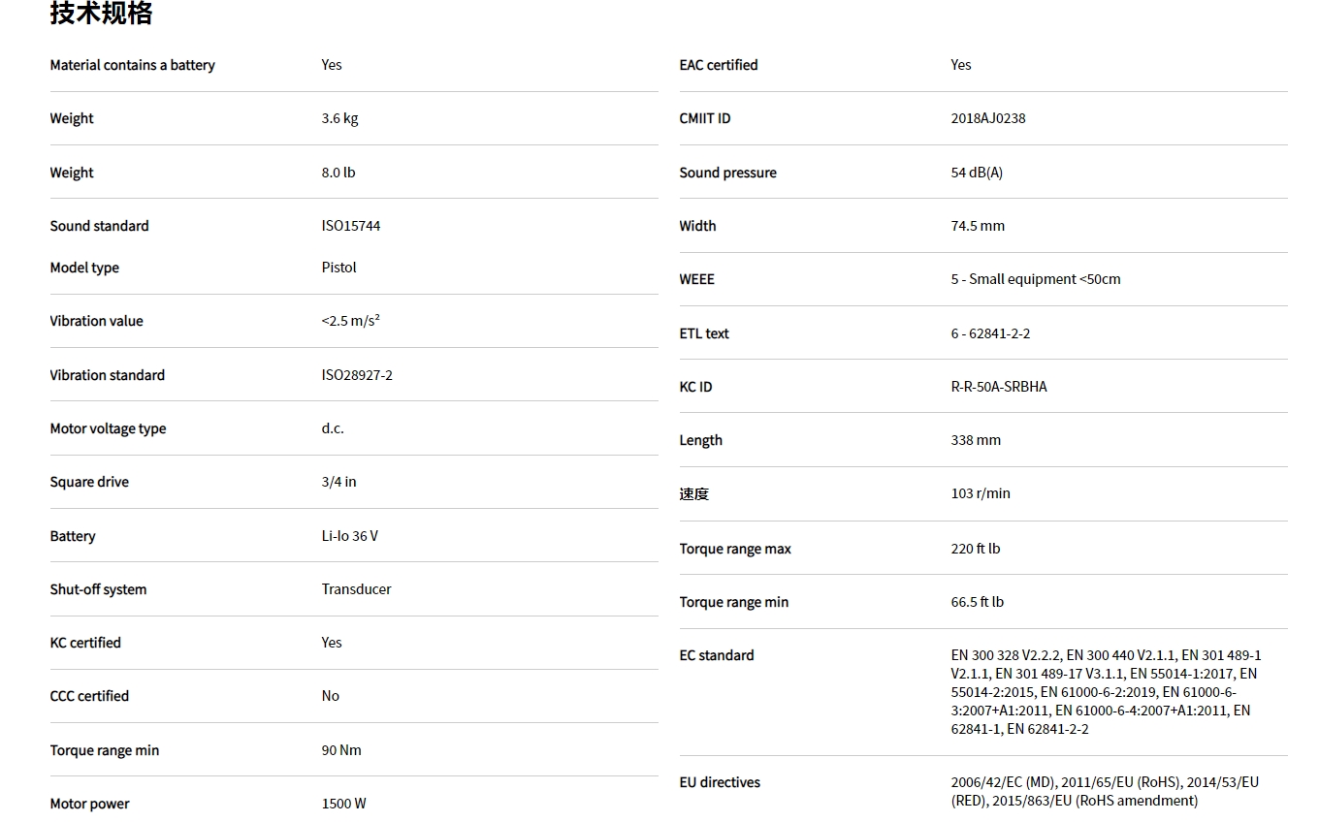Click the 速度 row label
The width and height of the screenshot is (1319, 822).
[x=693, y=494]
